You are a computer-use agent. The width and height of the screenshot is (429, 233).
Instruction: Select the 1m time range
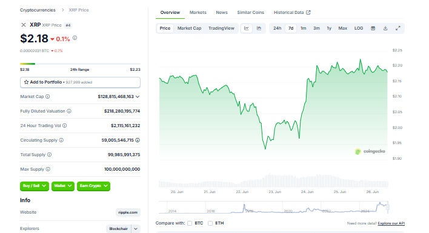click(x=304, y=28)
